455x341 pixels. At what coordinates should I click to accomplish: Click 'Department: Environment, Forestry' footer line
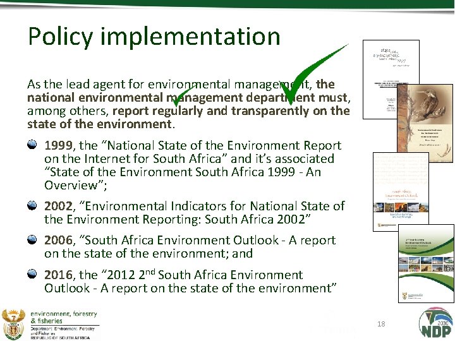coord(63,329)
